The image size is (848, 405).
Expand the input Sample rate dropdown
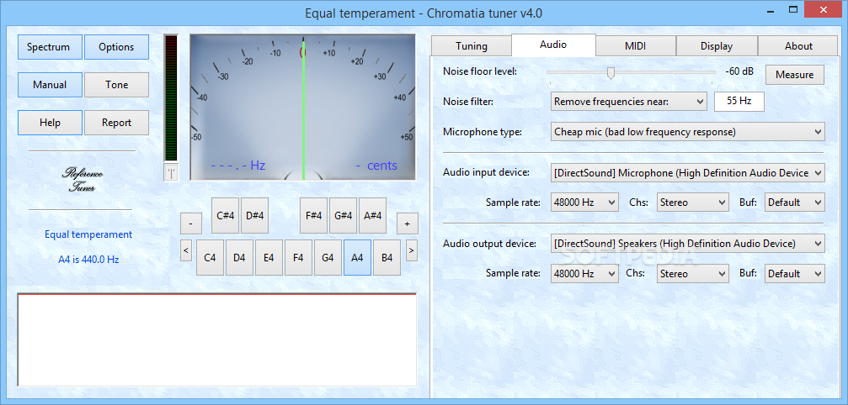tap(584, 202)
